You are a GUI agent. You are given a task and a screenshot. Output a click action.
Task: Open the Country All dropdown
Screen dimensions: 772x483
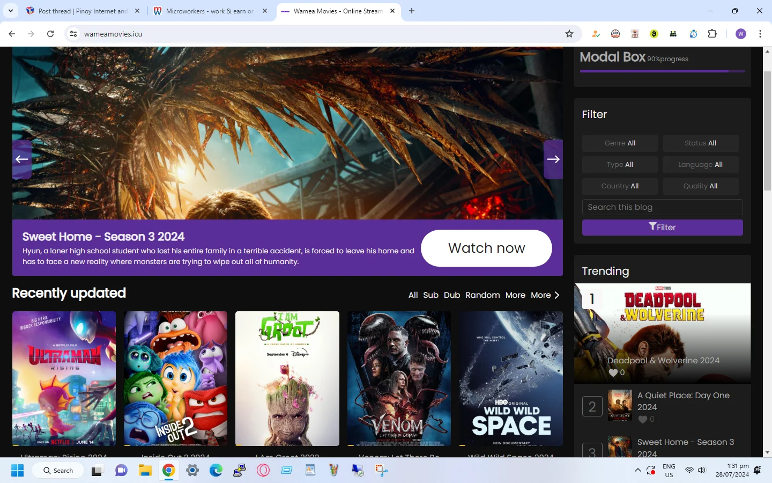[620, 186]
